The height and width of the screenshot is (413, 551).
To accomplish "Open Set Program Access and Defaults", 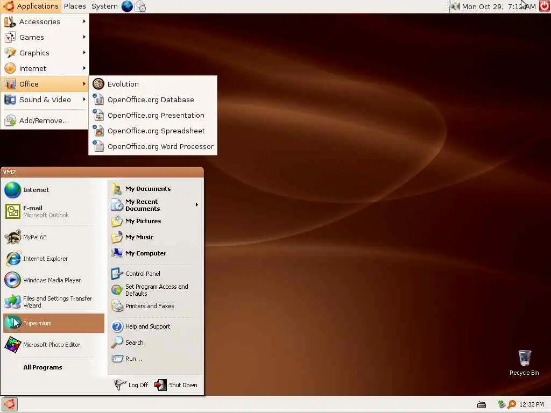I will [154, 290].
